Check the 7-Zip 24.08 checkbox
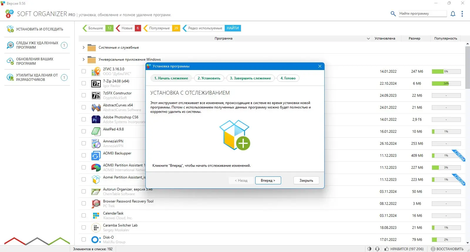The image size is (470, 252). click(x=84, y=83)
